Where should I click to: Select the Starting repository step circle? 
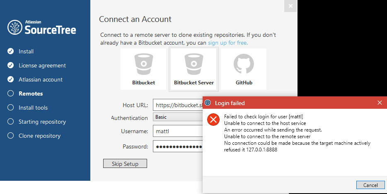[x=11, y=122]
